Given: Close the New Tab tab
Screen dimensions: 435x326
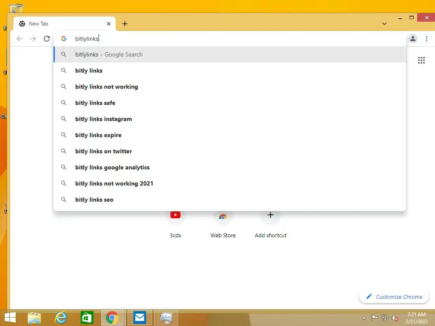Looking at the screenshot, I should [x=109, y=24].
